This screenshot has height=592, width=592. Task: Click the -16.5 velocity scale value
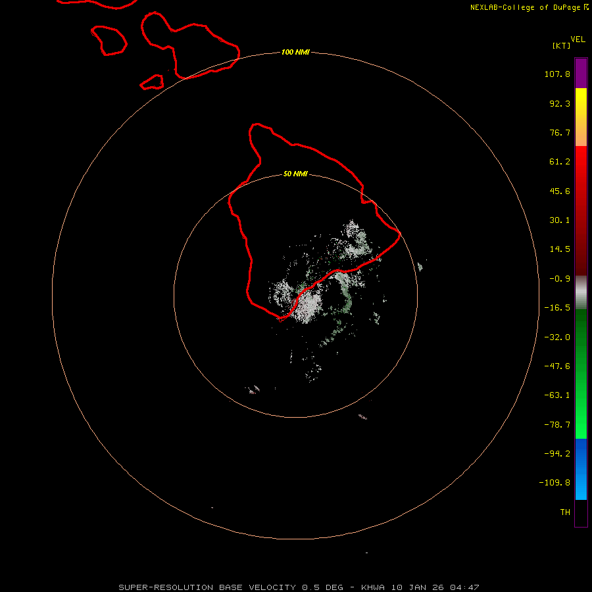click(x=557, y=308)
